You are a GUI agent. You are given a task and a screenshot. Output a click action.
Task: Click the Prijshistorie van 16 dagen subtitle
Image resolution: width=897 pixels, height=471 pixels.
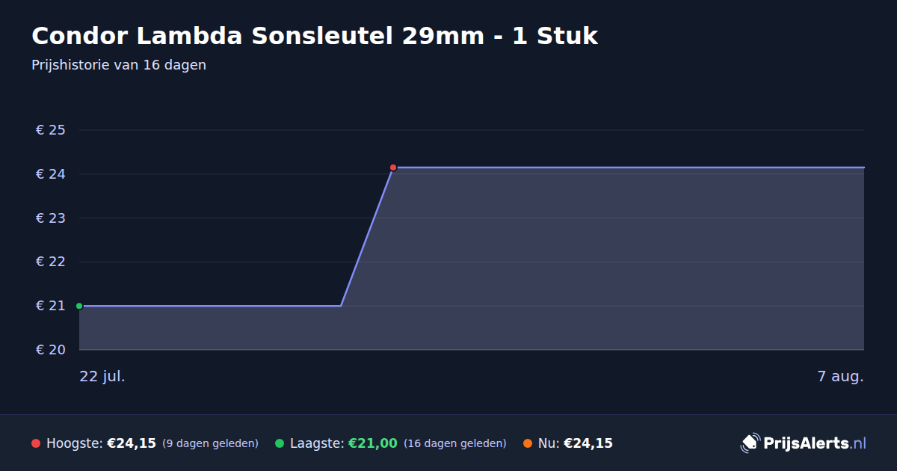[x=119, y=65]
